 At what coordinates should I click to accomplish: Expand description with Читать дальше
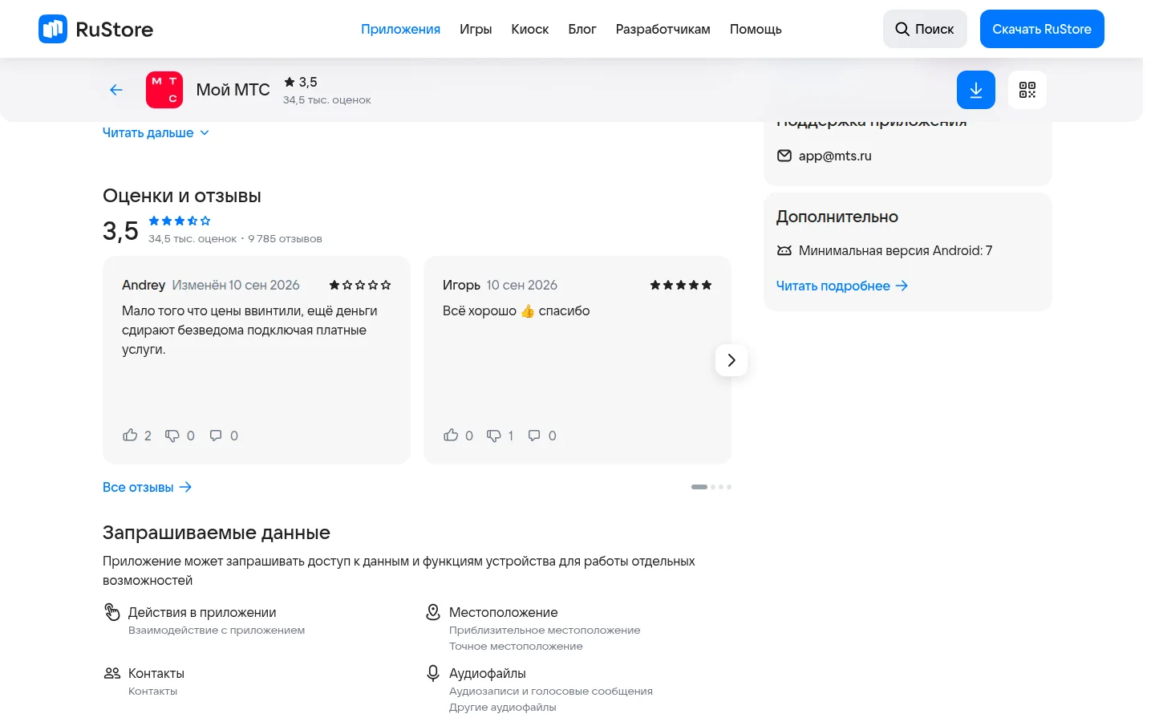(156, 132)
